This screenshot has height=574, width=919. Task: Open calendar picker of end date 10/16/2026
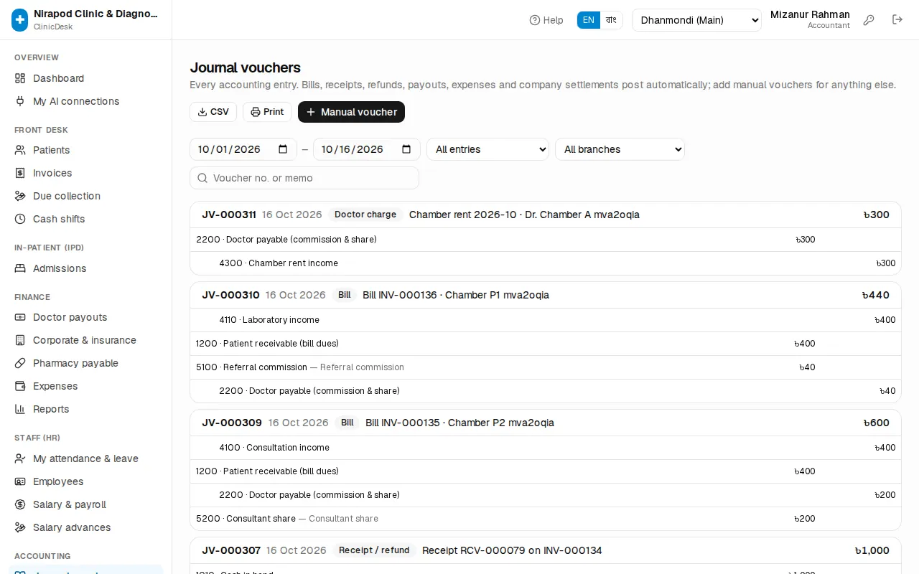point(406,149)
